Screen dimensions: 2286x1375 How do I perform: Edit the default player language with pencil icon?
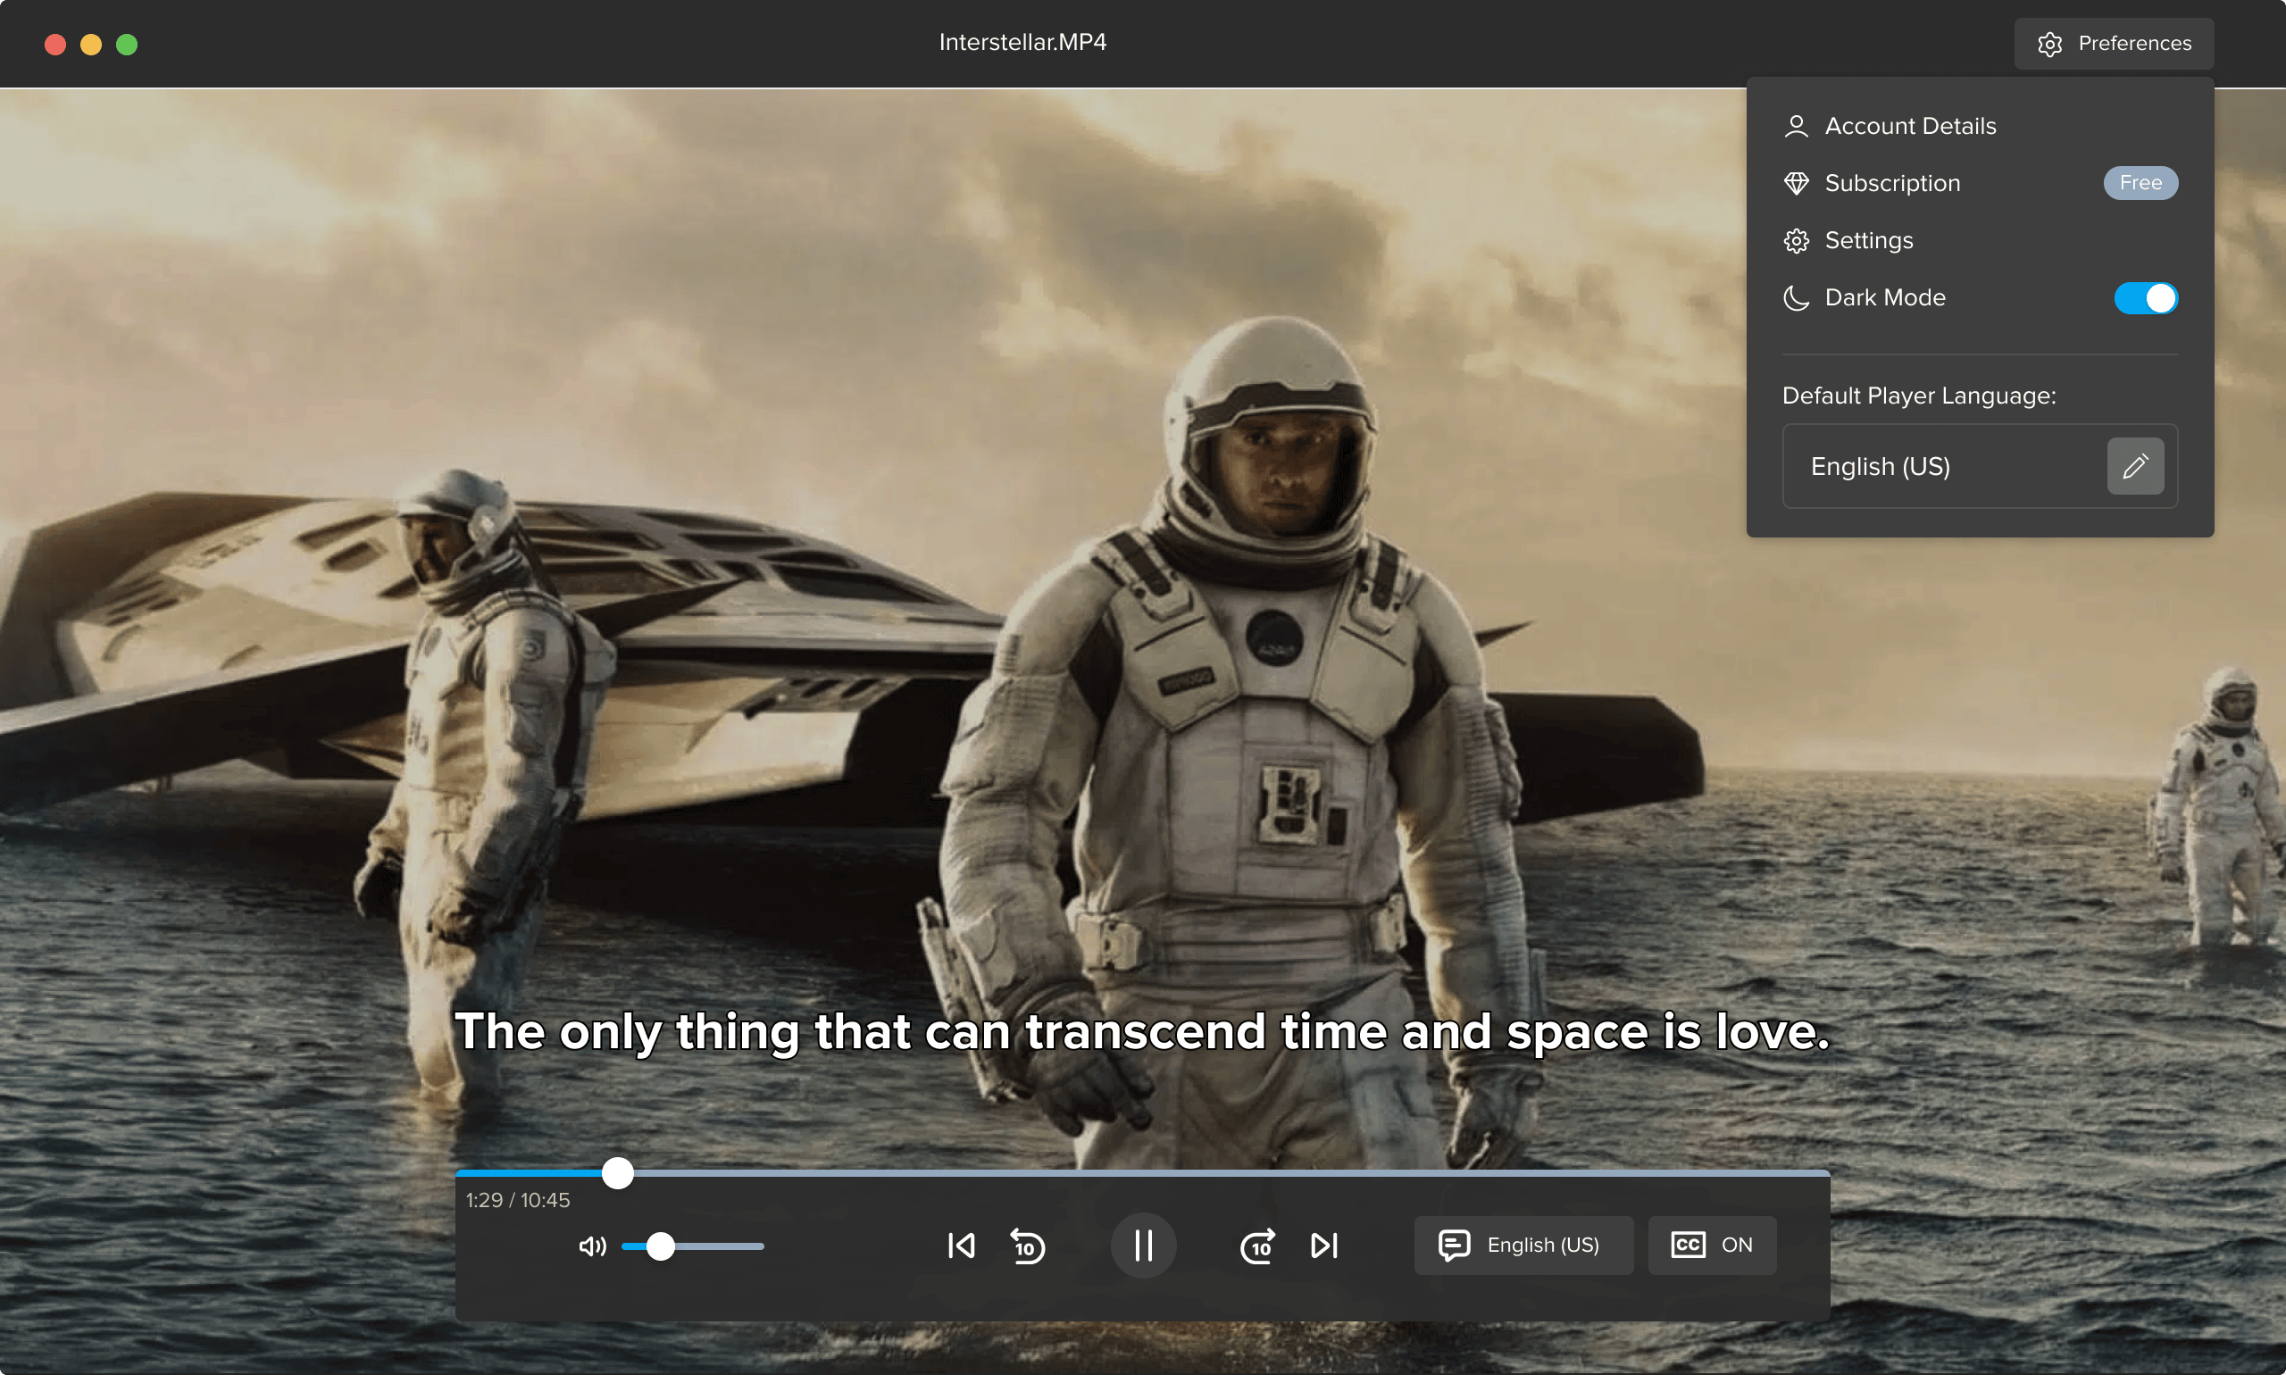pos(2136,466)
